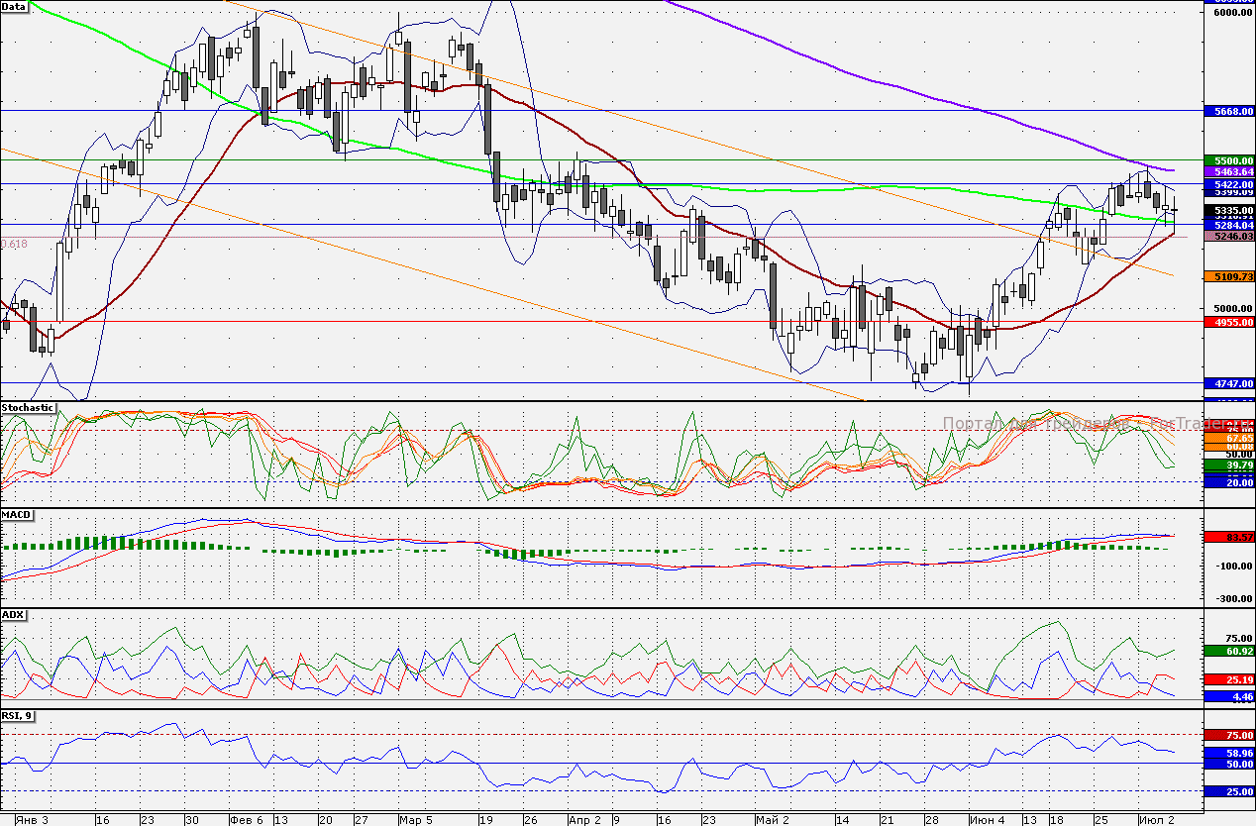This screenshot has height=826, width=1256.
Task: Click the Апр 2 date label
Action: coord(585,820)
